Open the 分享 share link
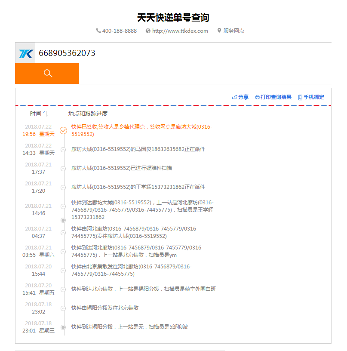 pos(243,97)
